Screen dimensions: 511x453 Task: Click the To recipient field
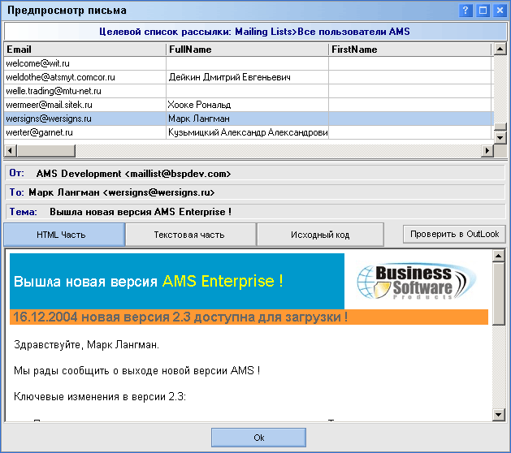pos(255,192)
